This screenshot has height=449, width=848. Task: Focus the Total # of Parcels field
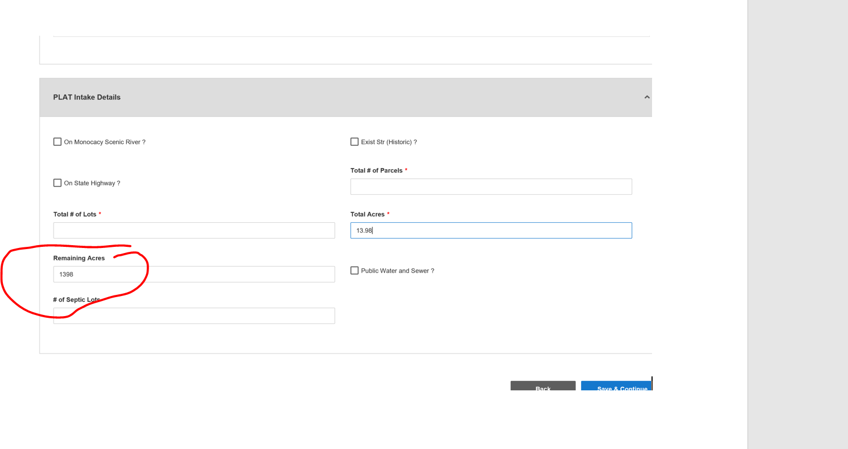tap(491, 187)
